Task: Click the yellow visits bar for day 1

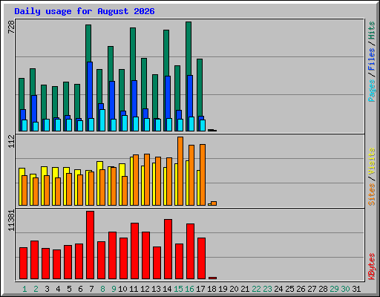Action: pyautogui.click(x=21, y=187)
